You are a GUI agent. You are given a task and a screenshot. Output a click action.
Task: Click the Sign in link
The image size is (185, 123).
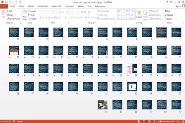(178, 6)
